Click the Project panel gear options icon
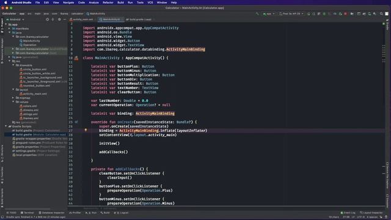The width and height of the screenshot is (391, 220). coord(59,20)
